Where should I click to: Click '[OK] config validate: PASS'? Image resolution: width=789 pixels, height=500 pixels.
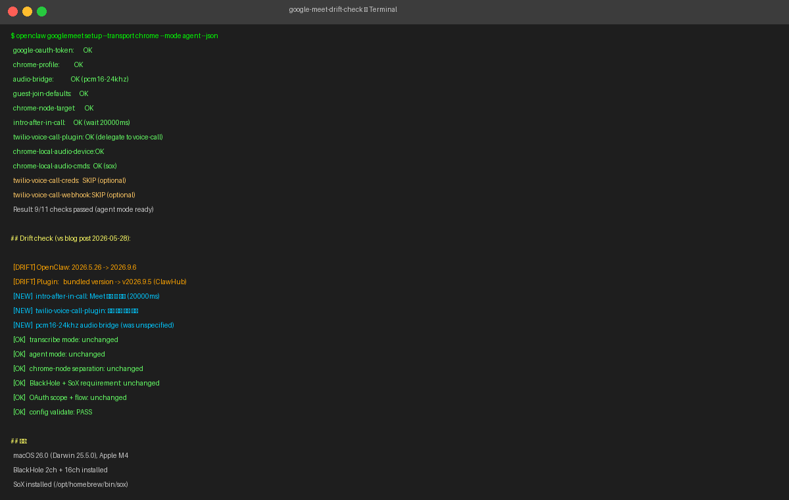(53, 412)
